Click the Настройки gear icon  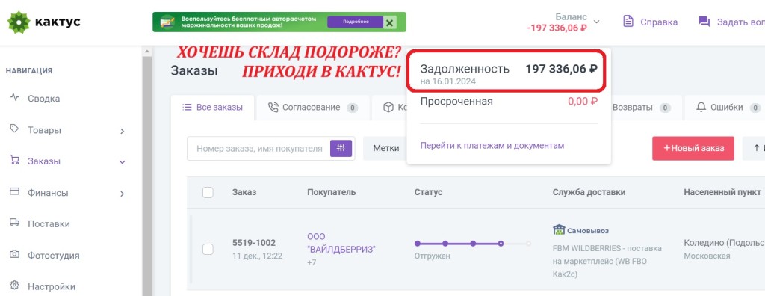pos(15,285)
